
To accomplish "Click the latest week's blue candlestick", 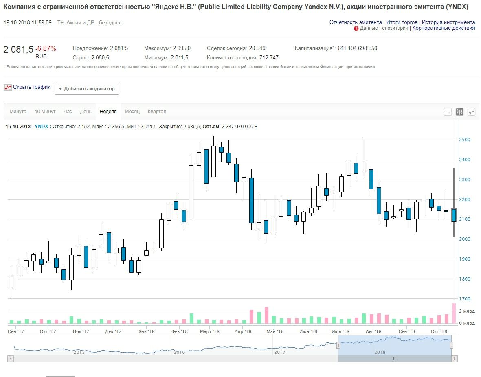I will [454, 215].
